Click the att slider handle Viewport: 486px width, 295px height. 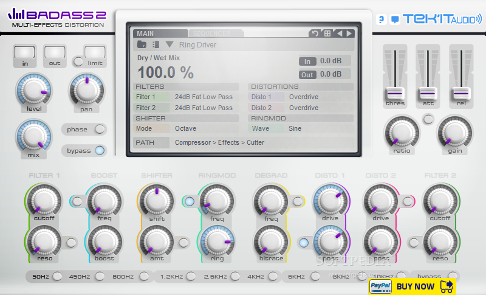coord(428,94)
